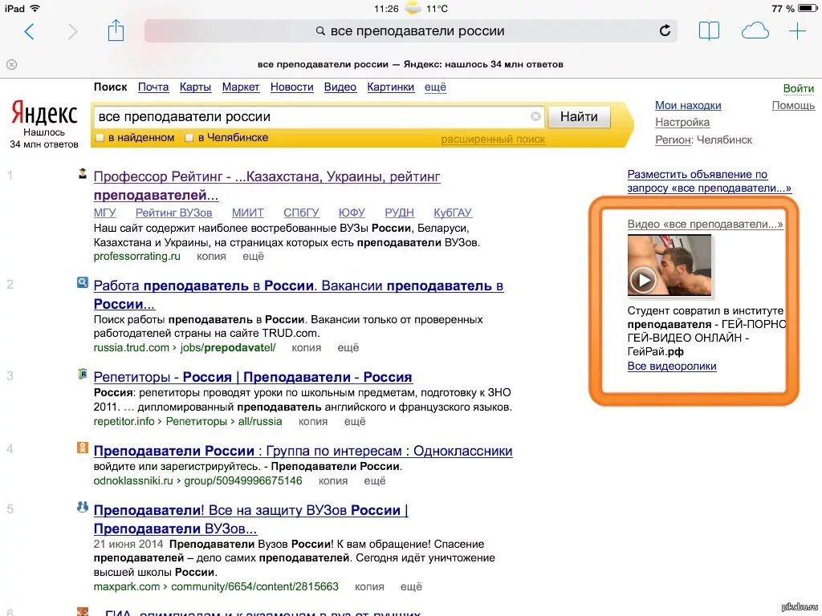Open the professorrating.ru green URL

136,256
